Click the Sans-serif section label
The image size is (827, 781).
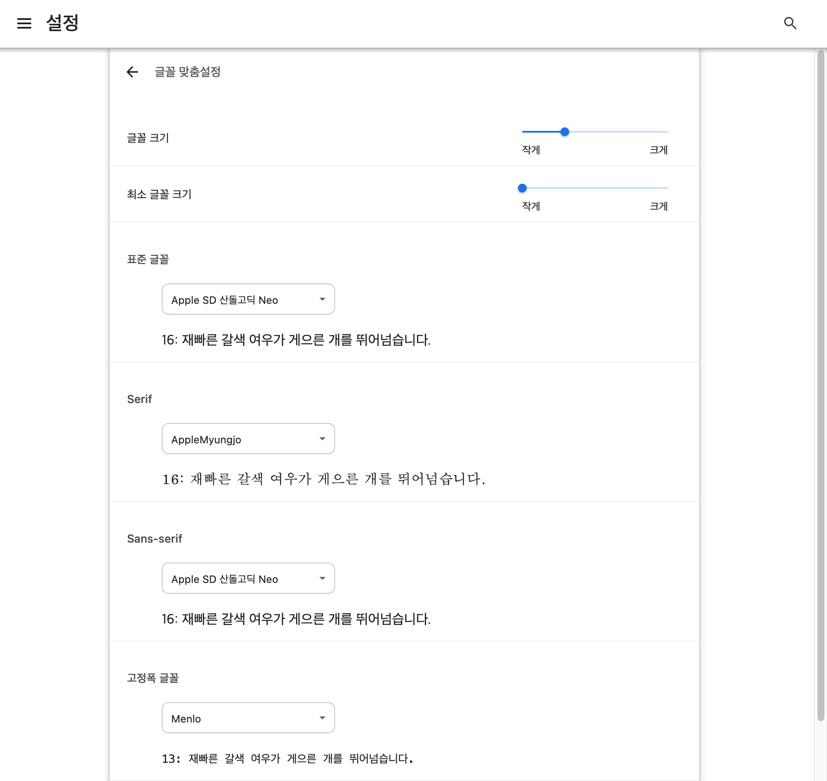click(x=155, y=539)
